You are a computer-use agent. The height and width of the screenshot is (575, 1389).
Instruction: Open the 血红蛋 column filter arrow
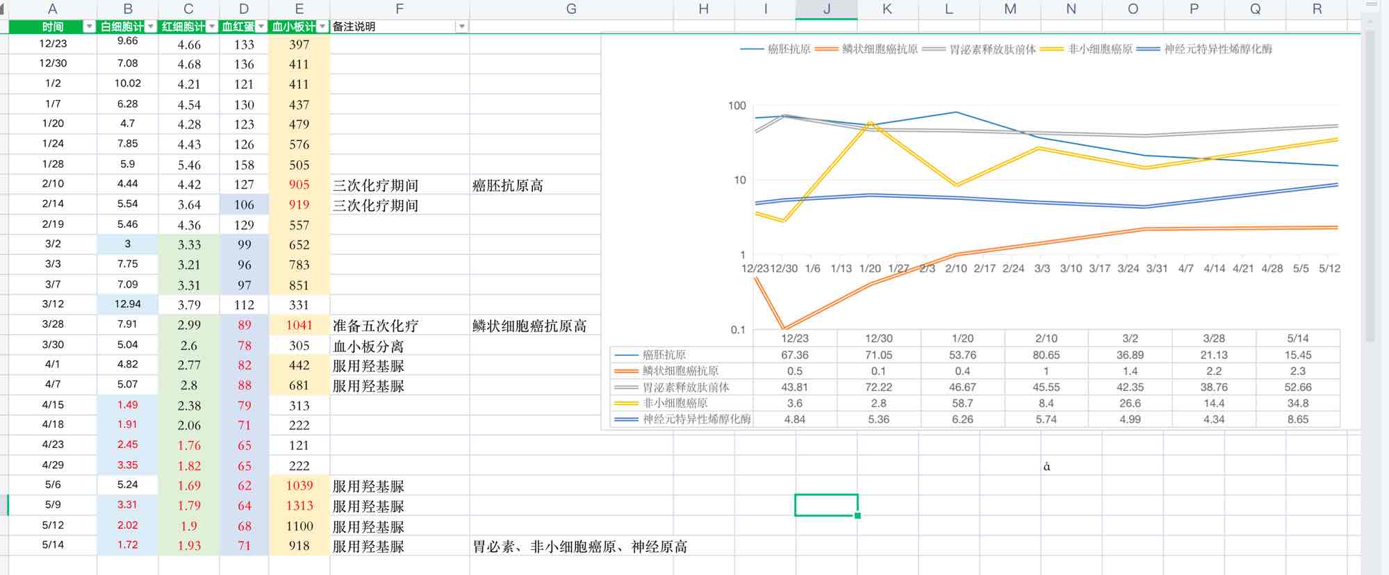[261, 26]
